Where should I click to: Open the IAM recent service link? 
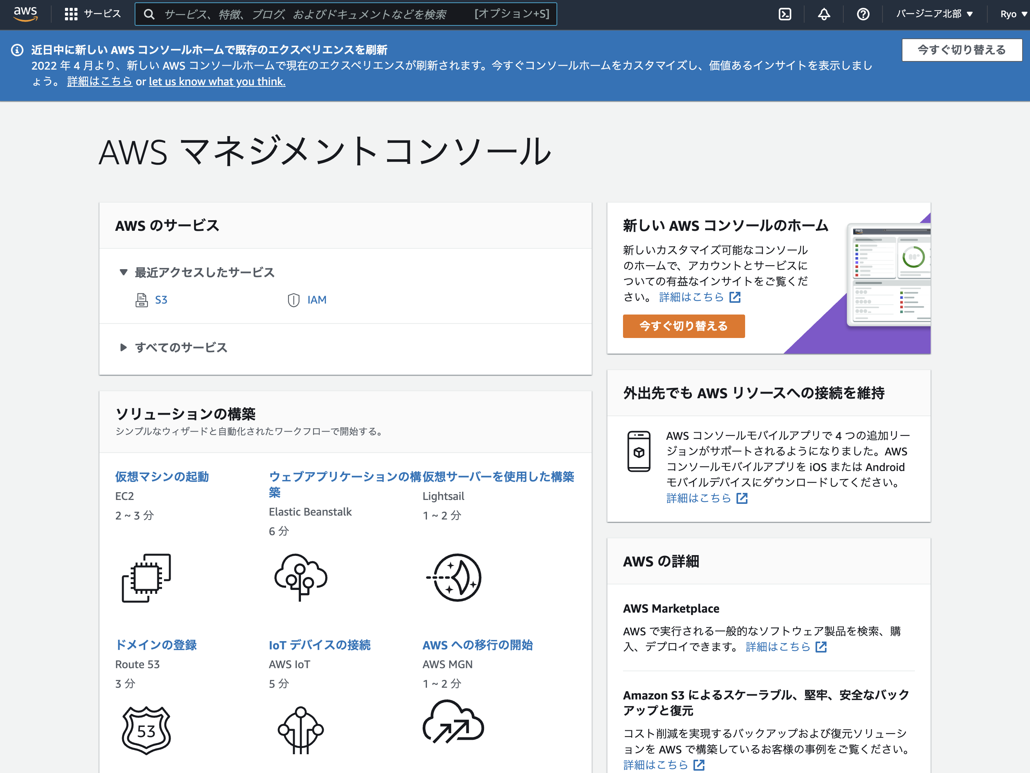point(316,300)
